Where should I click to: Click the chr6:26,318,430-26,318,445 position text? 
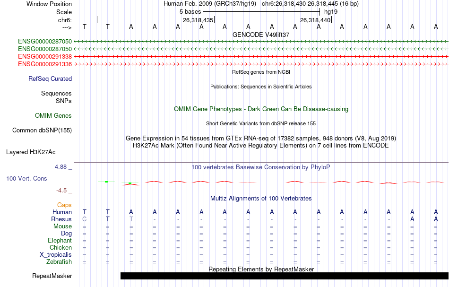[x=310, y=4]
